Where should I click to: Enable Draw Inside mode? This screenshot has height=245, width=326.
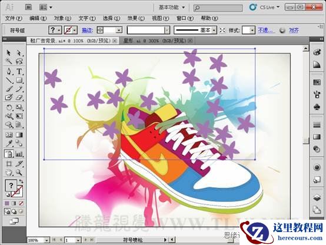(21, 211)
